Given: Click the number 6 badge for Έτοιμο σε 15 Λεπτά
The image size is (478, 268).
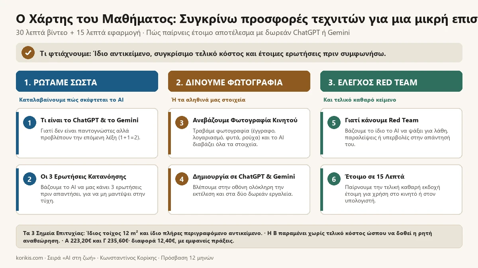Looking at the screenshot, I should click(334, 179).
